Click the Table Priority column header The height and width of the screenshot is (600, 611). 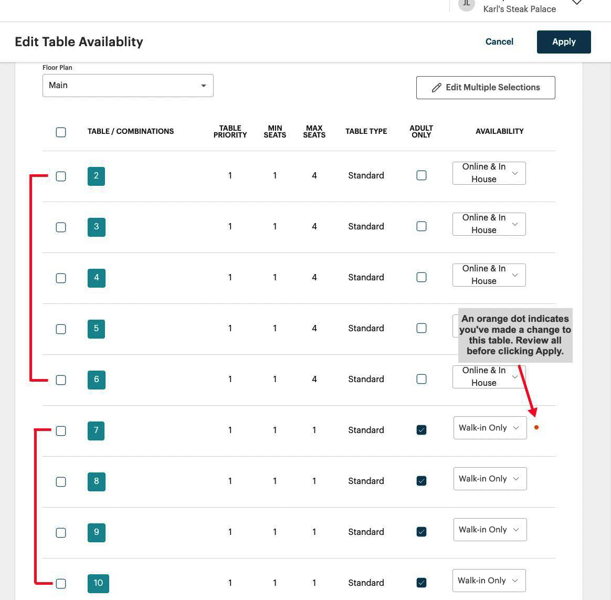coord(230,132)
